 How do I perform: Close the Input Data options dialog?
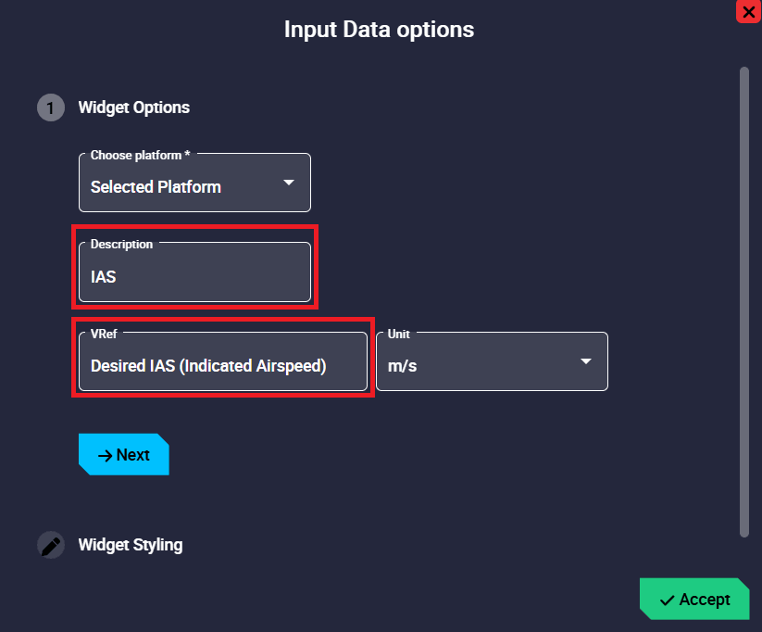tap(748, 12)
